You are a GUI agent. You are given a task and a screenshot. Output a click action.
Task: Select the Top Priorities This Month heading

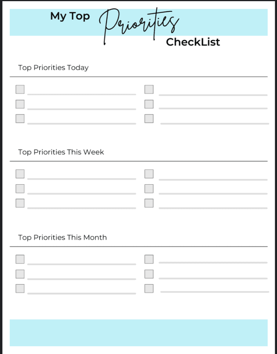click(62, 238)
